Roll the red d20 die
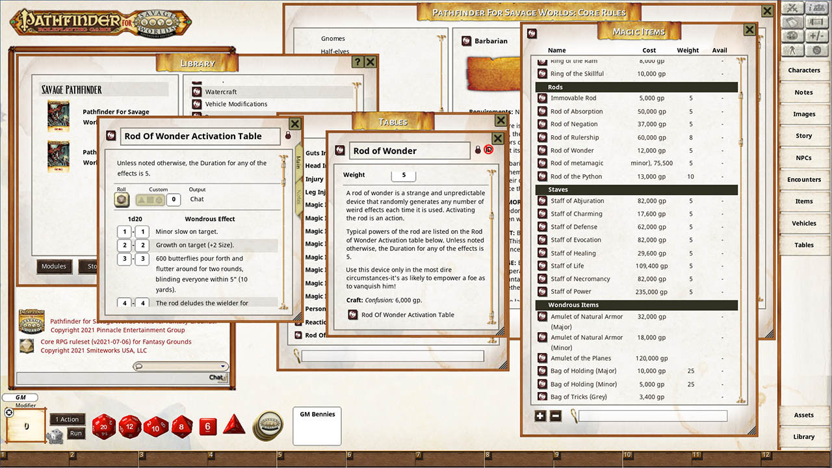 (104, 427)
